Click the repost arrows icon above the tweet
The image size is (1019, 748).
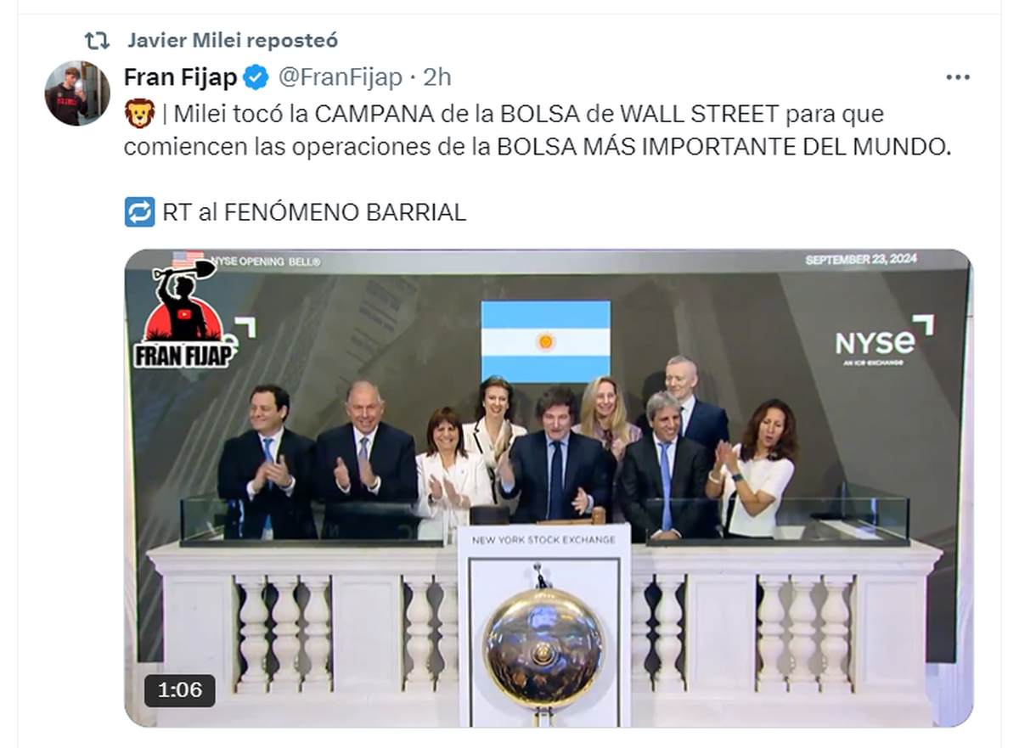[97, 40]
